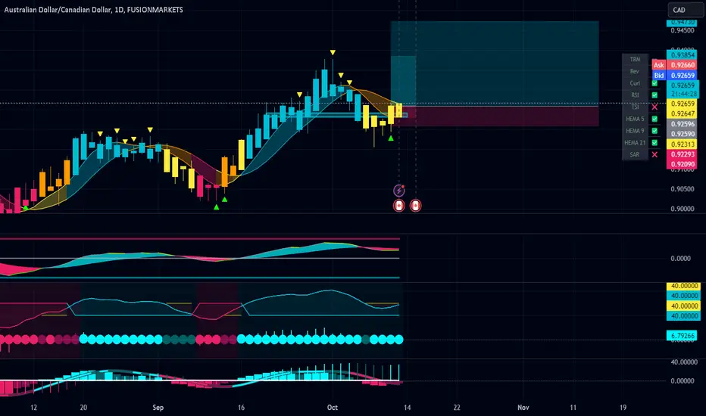Click the 0.92090 pink price tag

click(682, 164)
